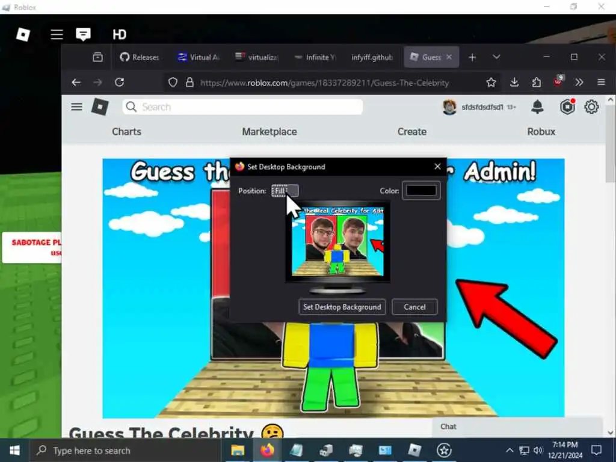
Task: Open the tracking protection shield icon
Action: (173, 82)
